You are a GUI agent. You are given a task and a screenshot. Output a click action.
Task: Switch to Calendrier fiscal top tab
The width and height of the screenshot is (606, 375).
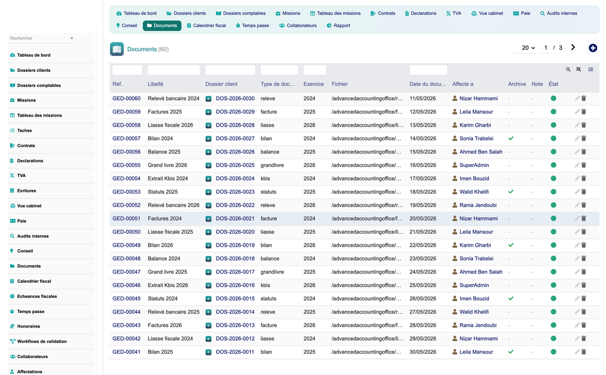coord(206,25)
